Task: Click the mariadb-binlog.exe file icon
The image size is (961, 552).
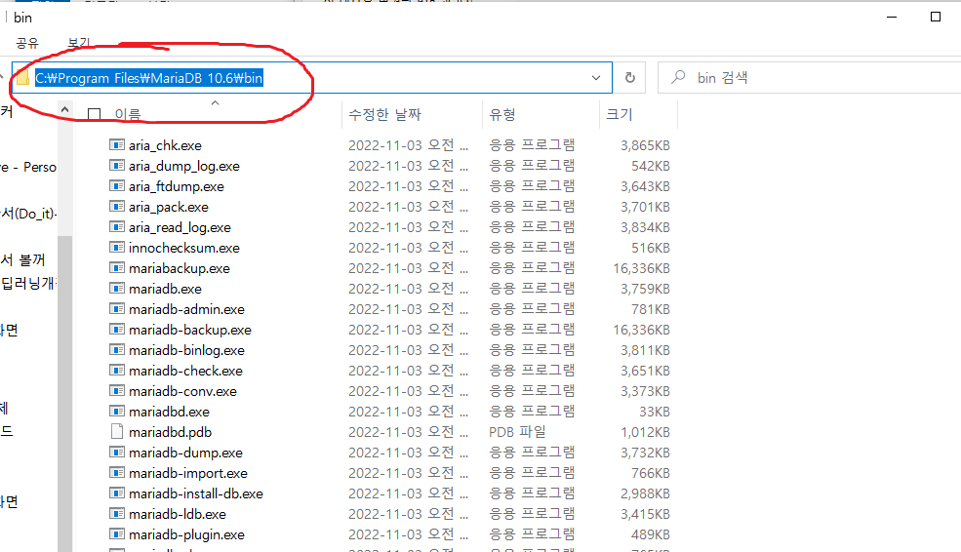Action: pos(117,350)
